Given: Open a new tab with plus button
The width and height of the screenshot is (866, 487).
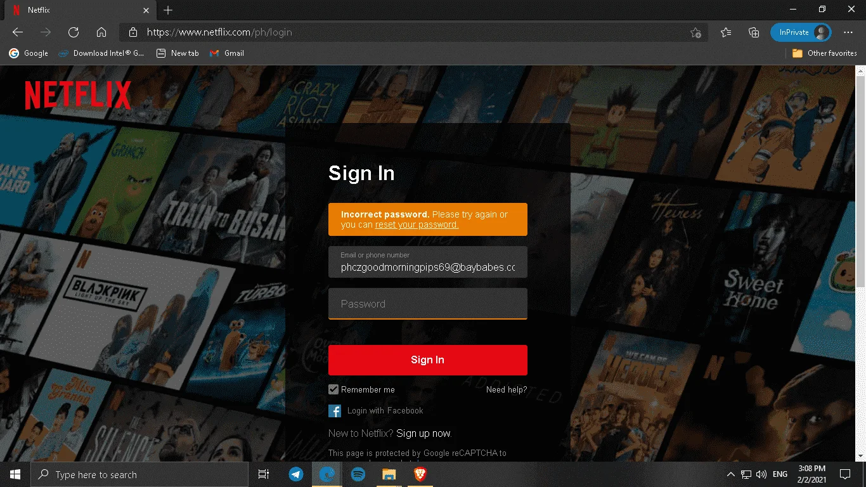Looking at the screenshot, I should pyautogui.click(x=168, y=10).
